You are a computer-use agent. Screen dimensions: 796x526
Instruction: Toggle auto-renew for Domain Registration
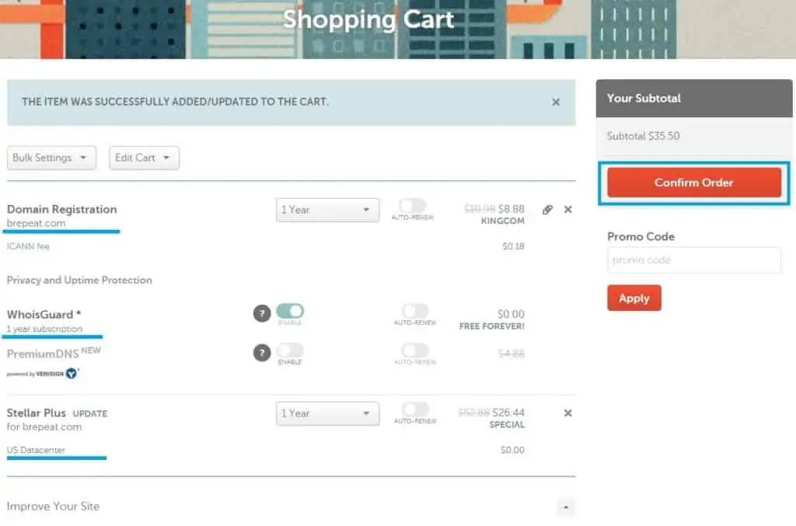[x=412, y=205]
